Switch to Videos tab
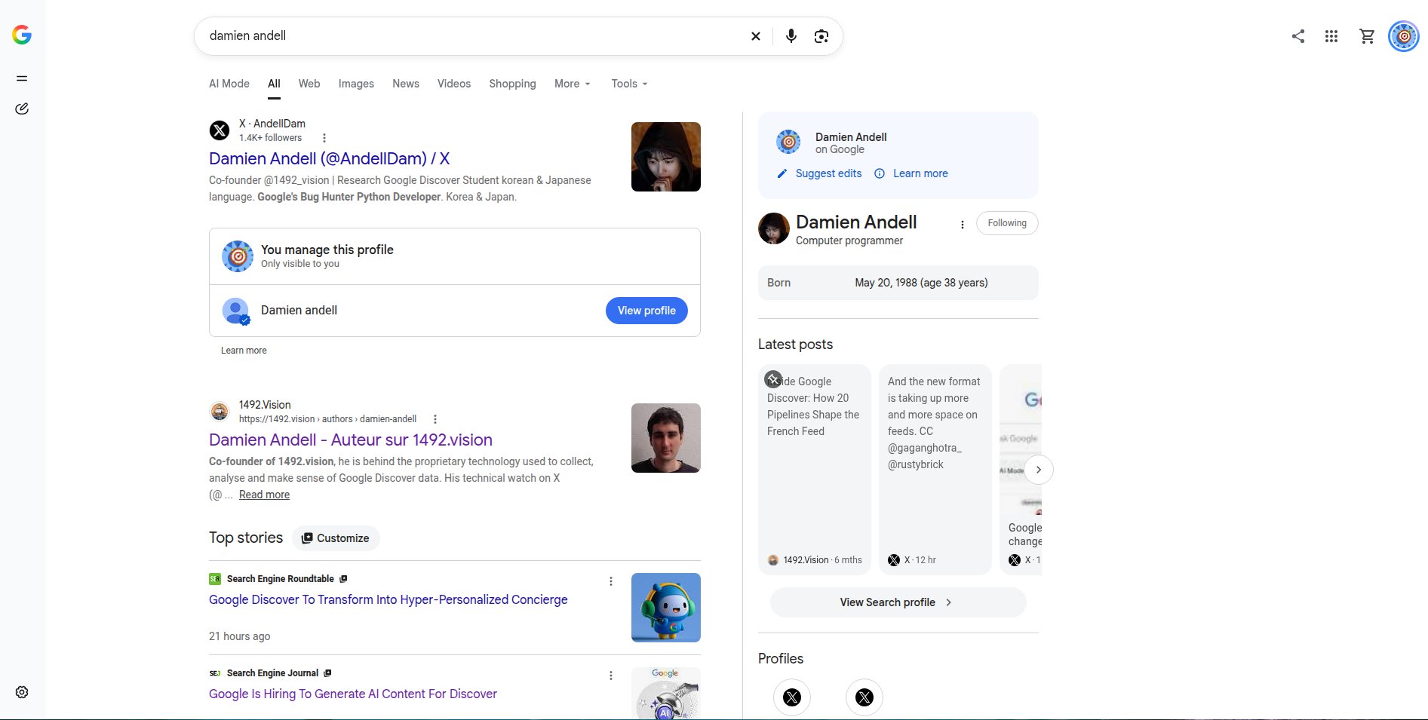 pos(454,84)
